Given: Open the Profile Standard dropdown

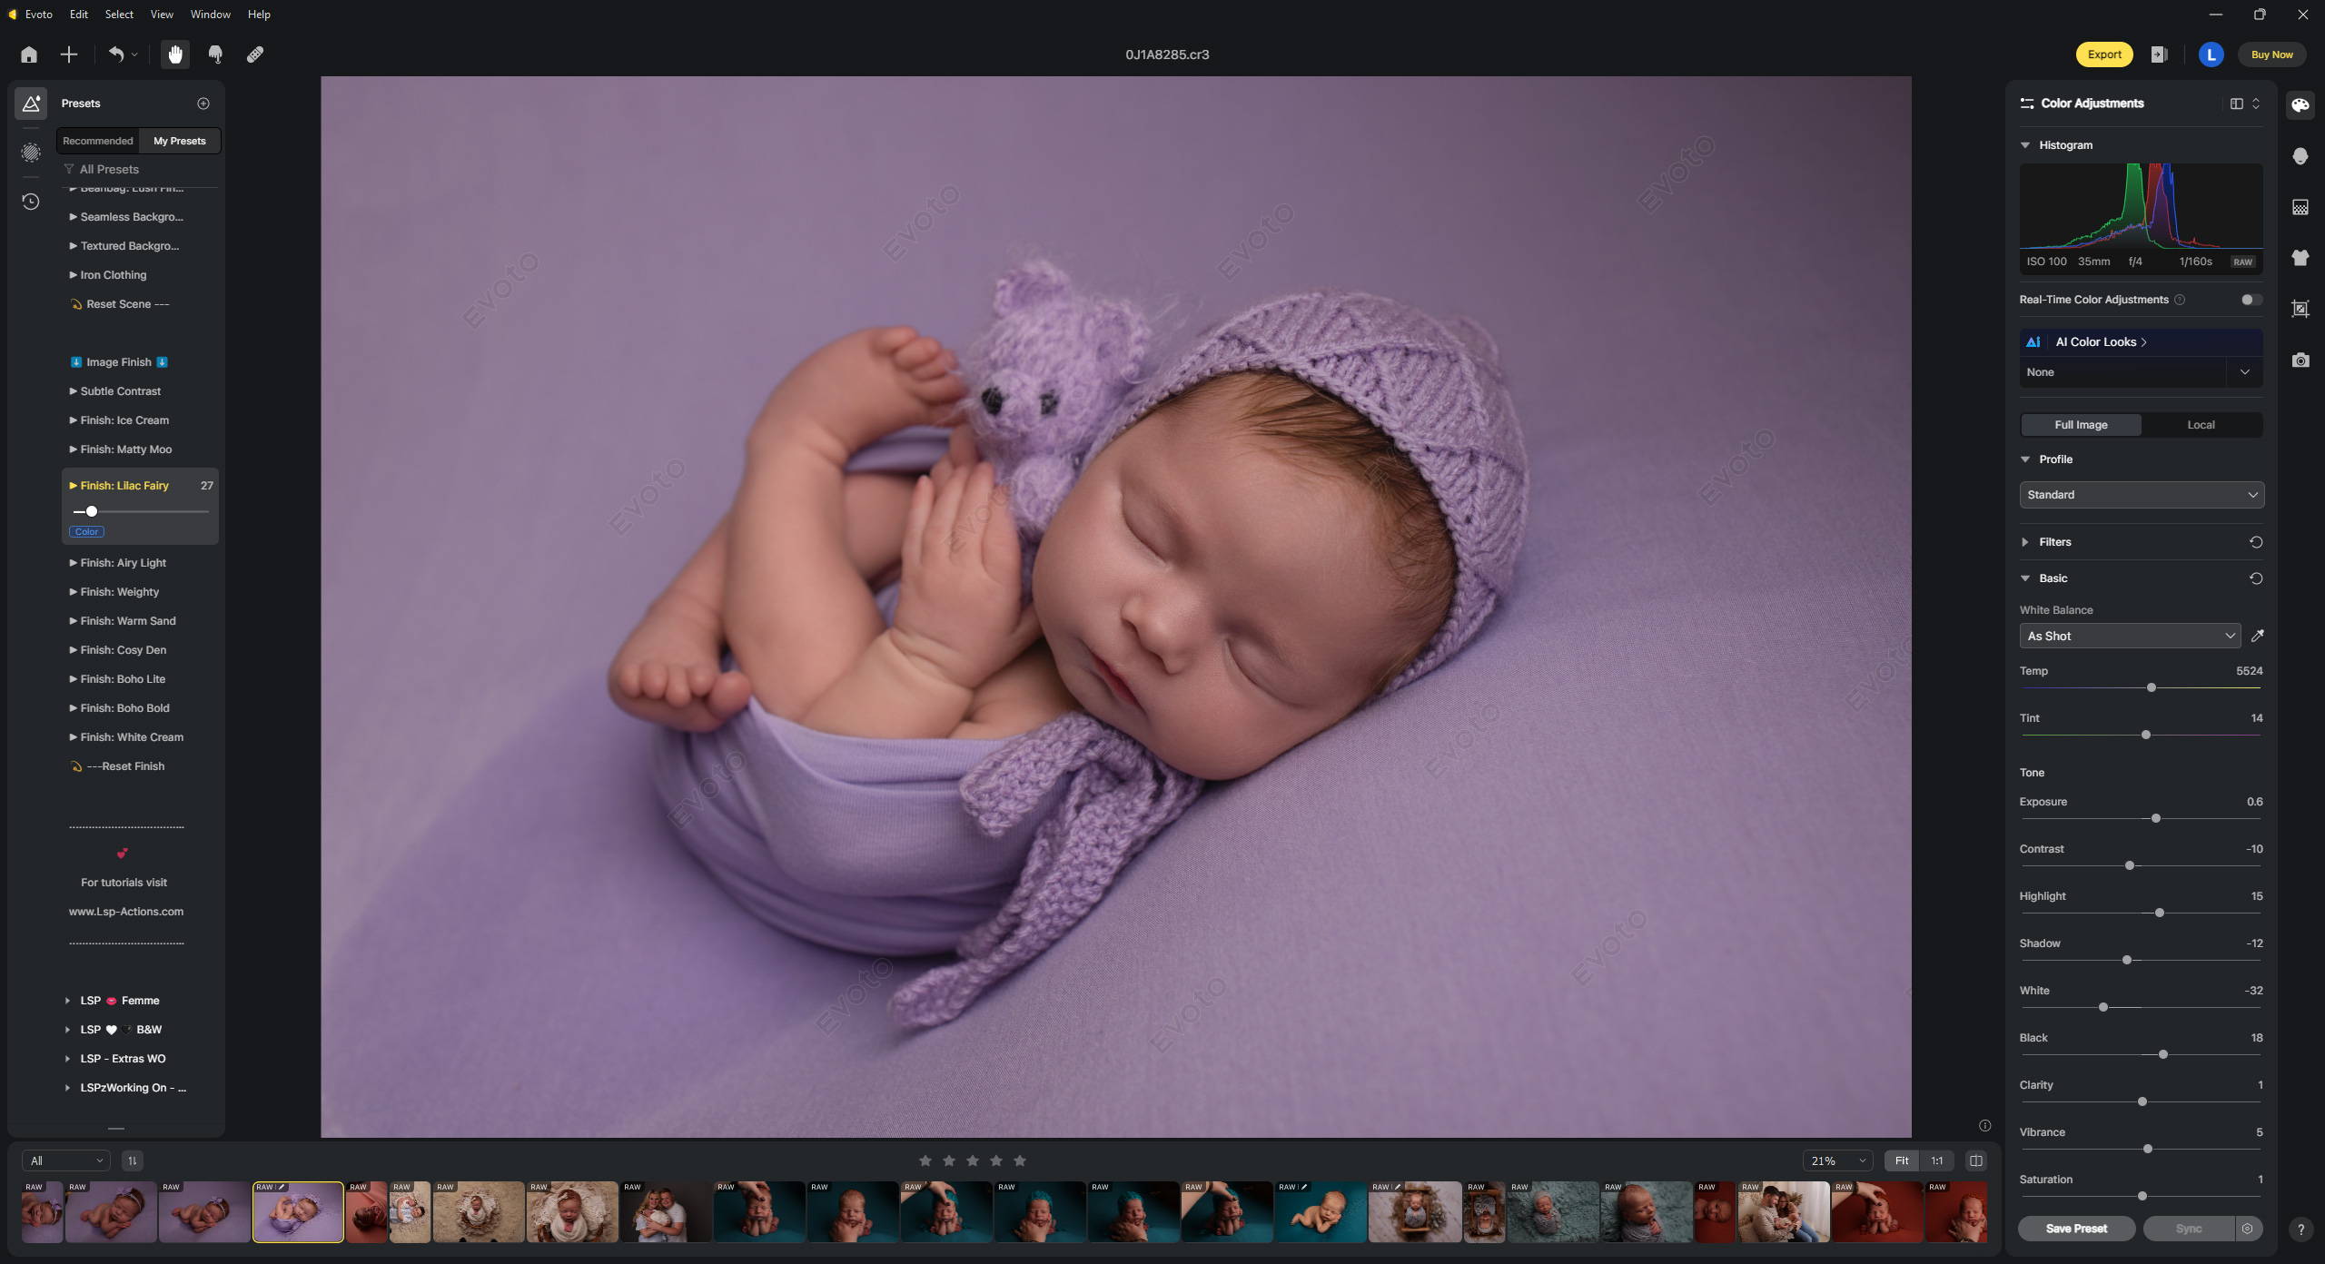Looking at the screenshot, I should coord(2141,495).
